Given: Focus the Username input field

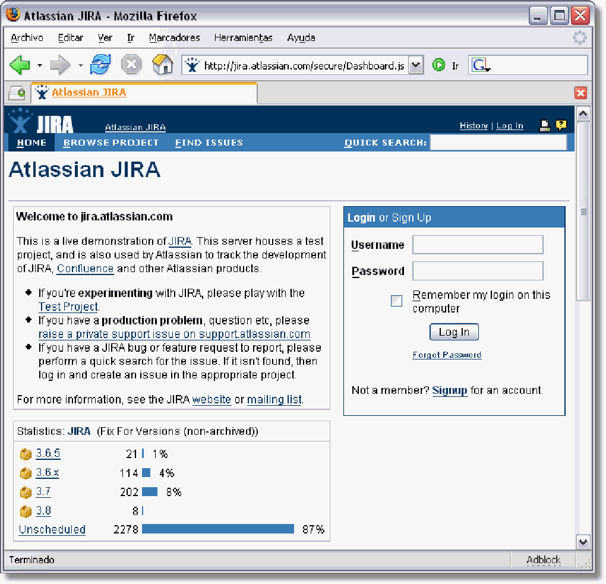Looking at the screenshot, I should [x=478, y=245].
